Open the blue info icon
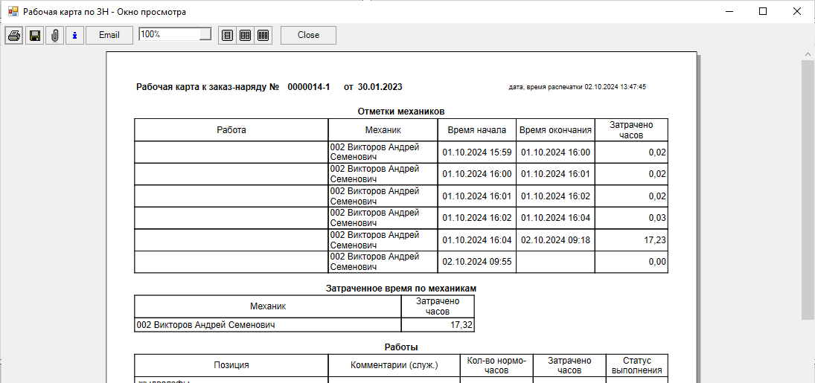Screen dimensions: 815x383 click(74, 36)
